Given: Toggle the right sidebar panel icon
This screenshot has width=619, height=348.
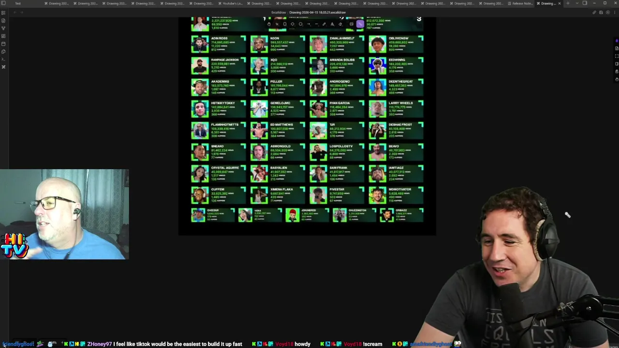Looking at the screenshot, I should point(585,3).
